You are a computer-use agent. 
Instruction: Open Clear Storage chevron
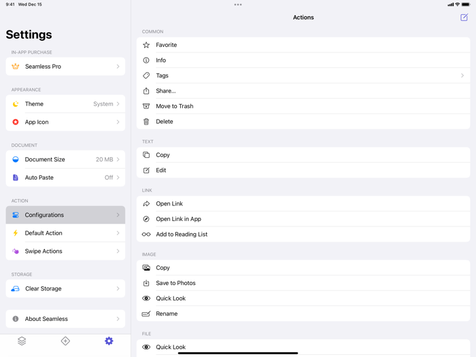click(x=118, y=289)
